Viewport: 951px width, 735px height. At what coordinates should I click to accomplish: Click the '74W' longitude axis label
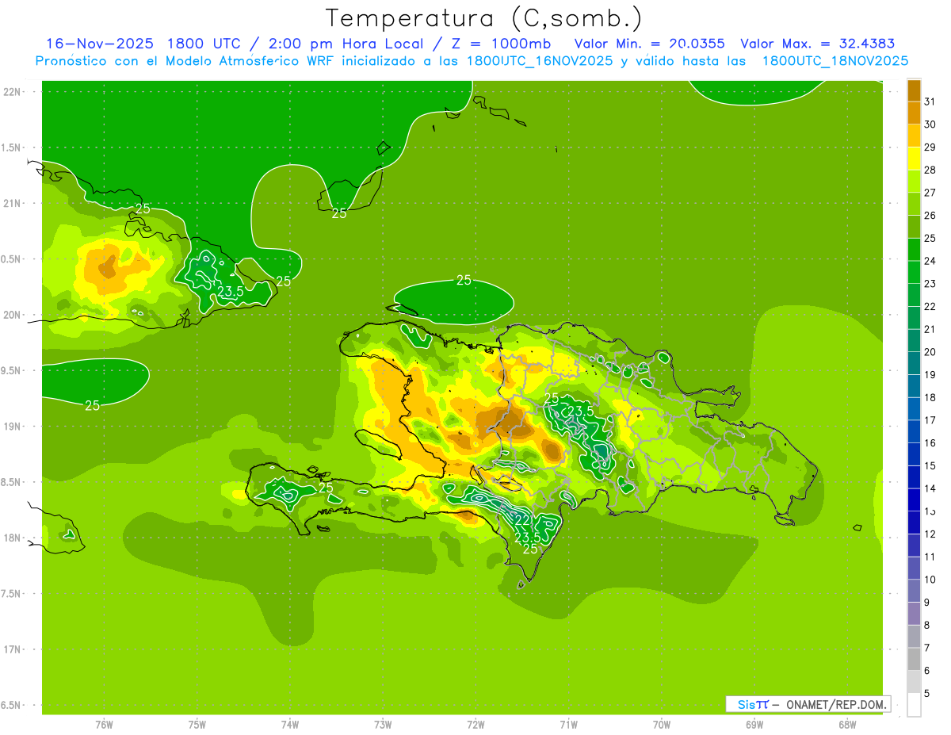point(290,724)
